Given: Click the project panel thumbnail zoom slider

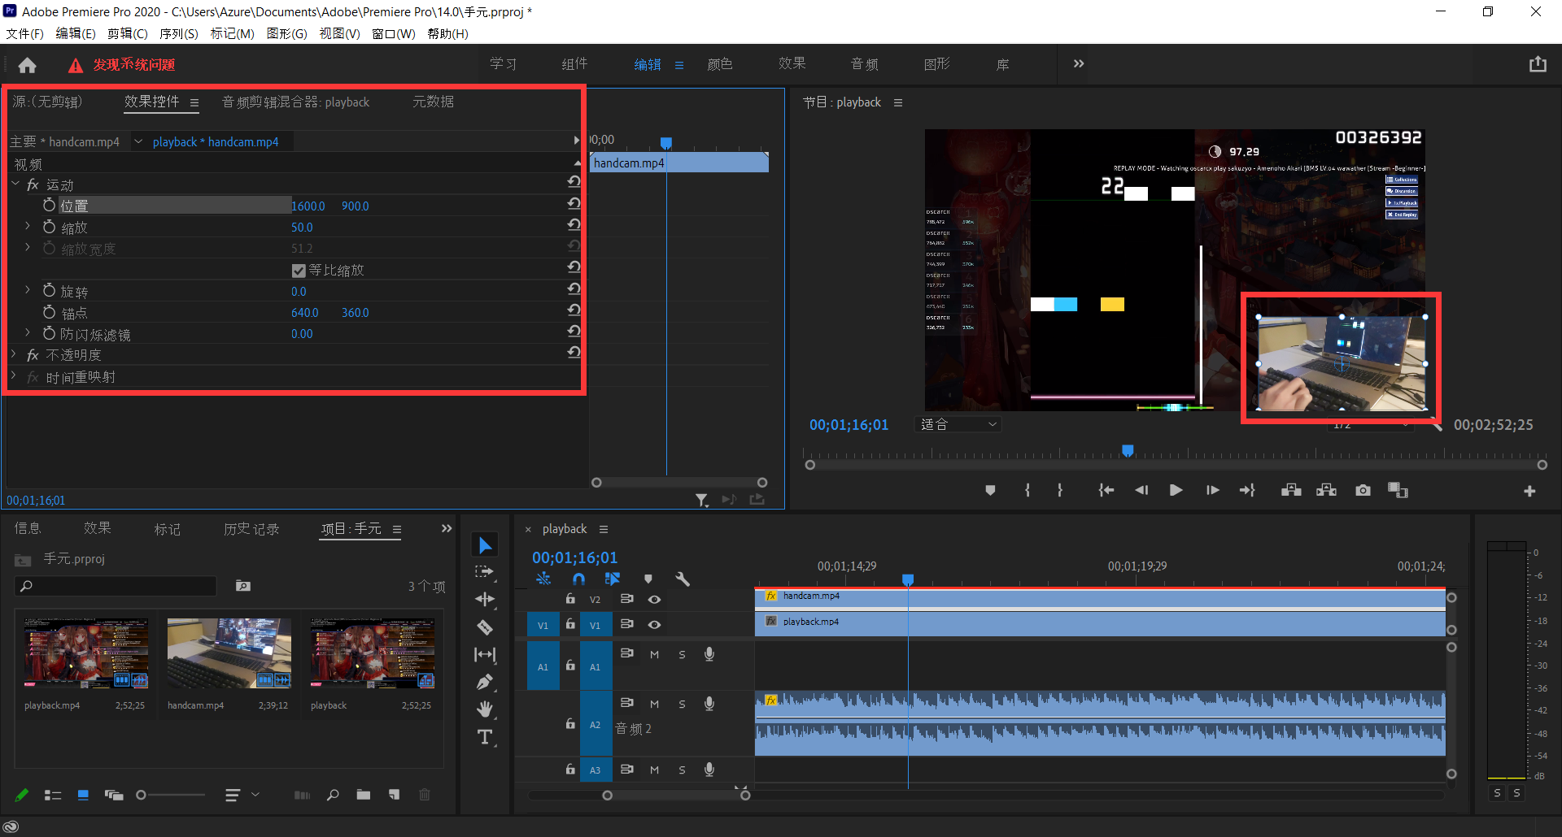Looking at the screenshot, I should tap(142, 795).
